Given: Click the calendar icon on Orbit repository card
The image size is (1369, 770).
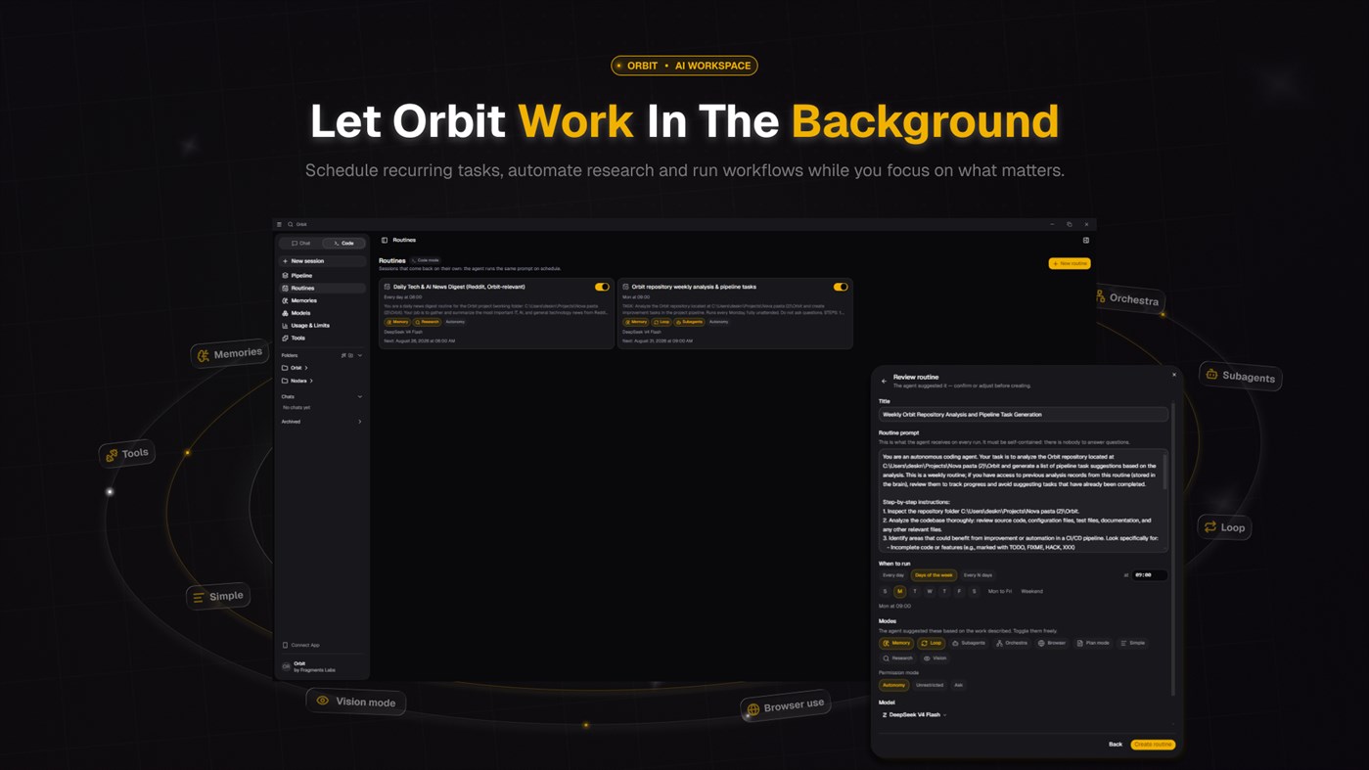Looking at the screenshot, I should pyautogui.click(x=626, y=287).
